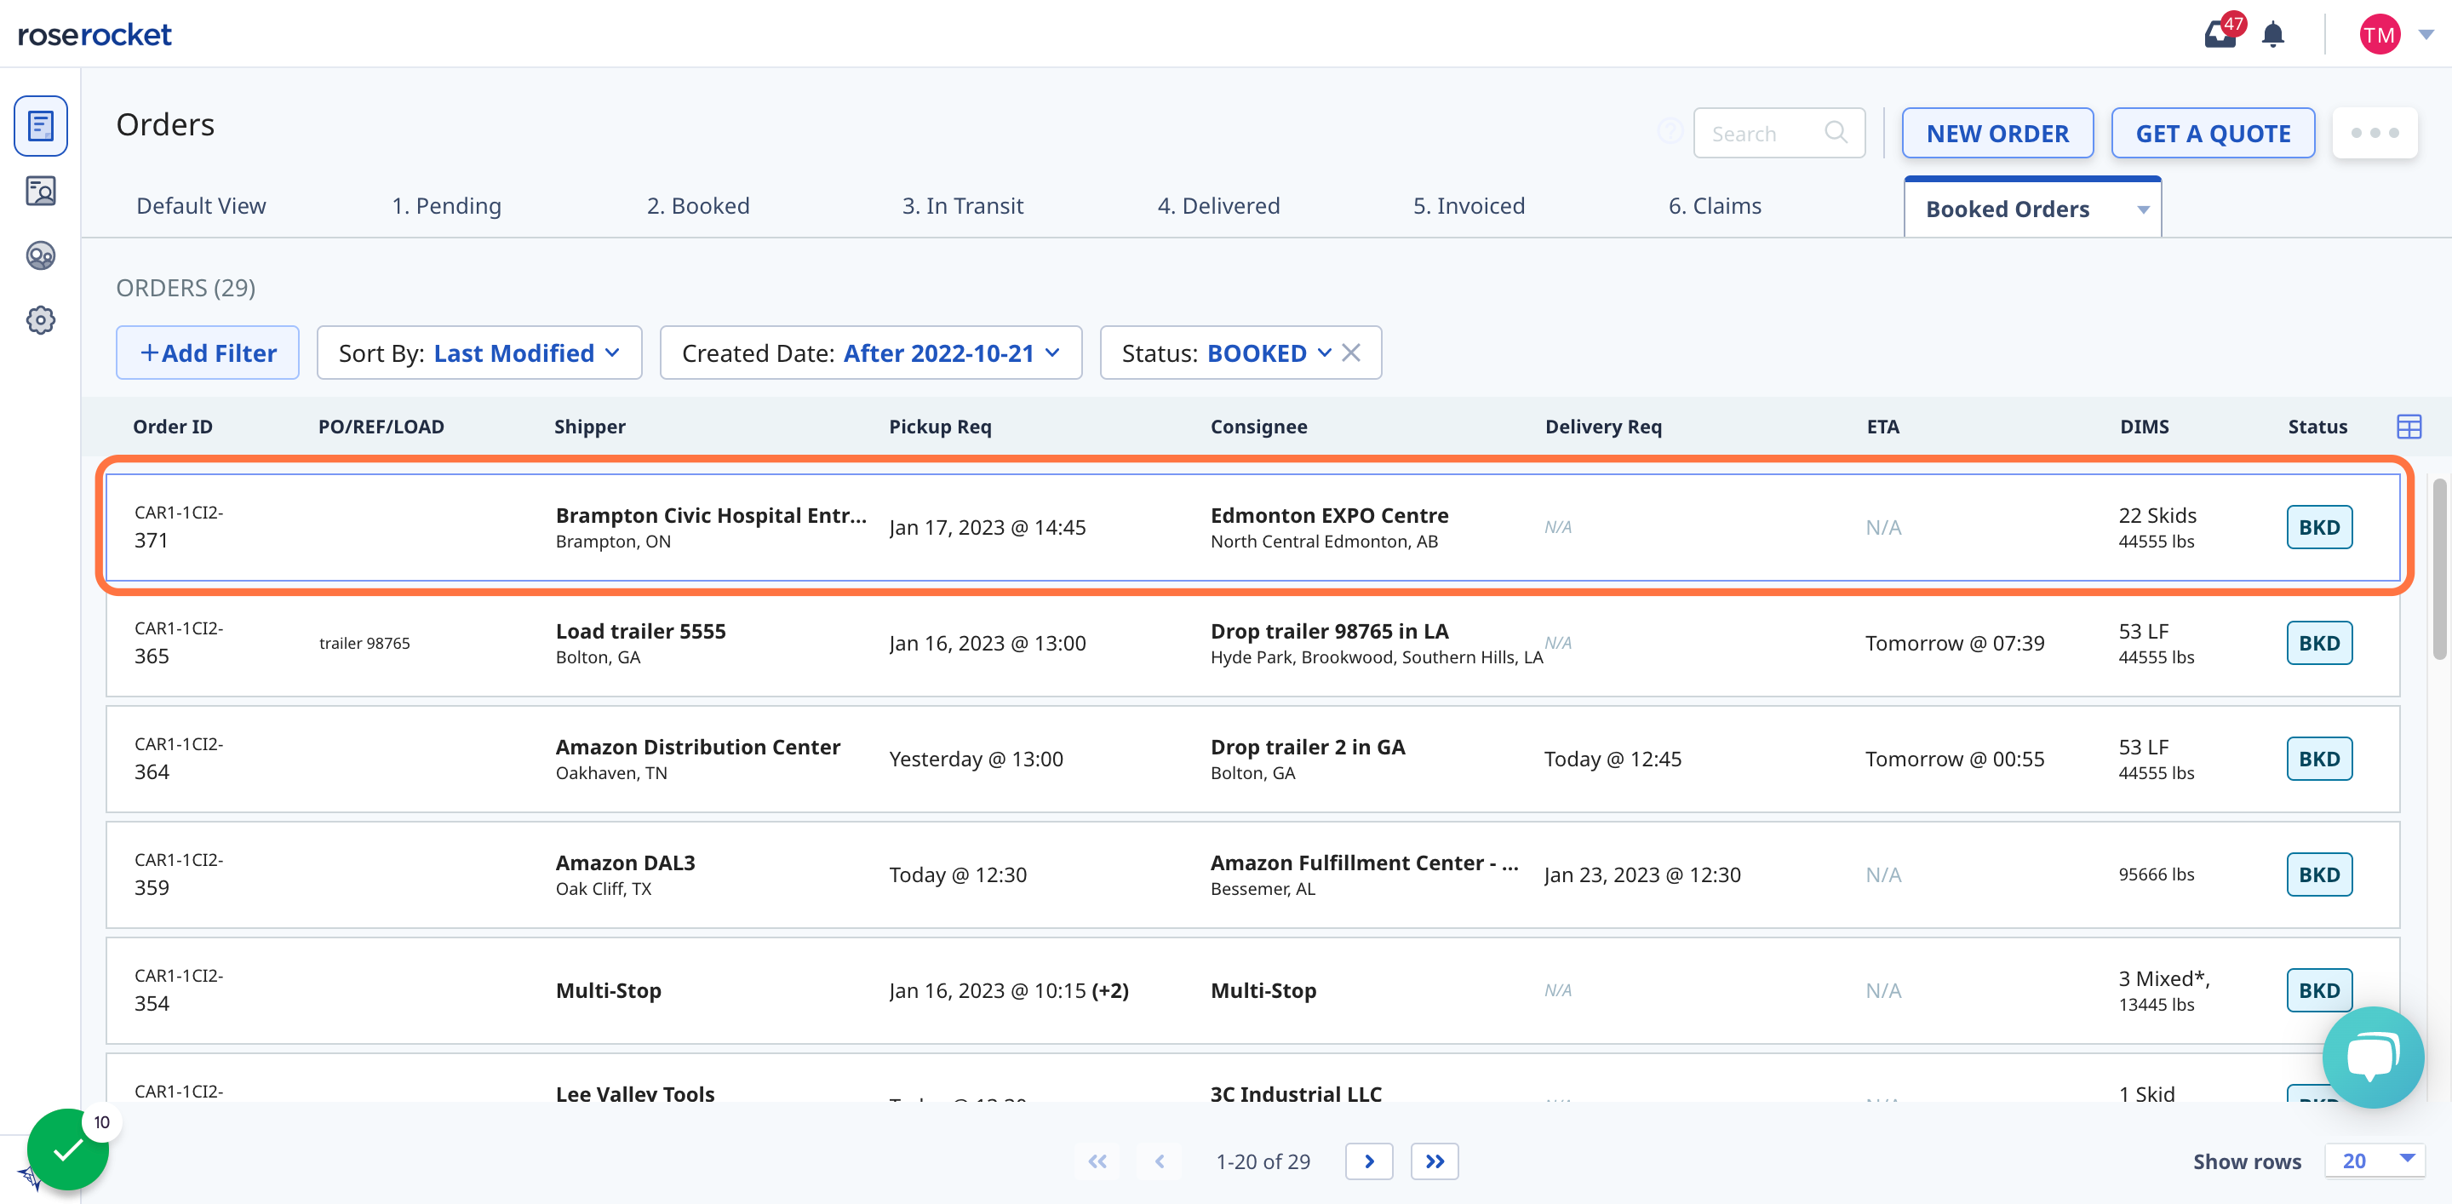The width and height of the screenshot is (2452, 1204).
Task: Click the BKD status of order 365
Action: coord(2318,644)
